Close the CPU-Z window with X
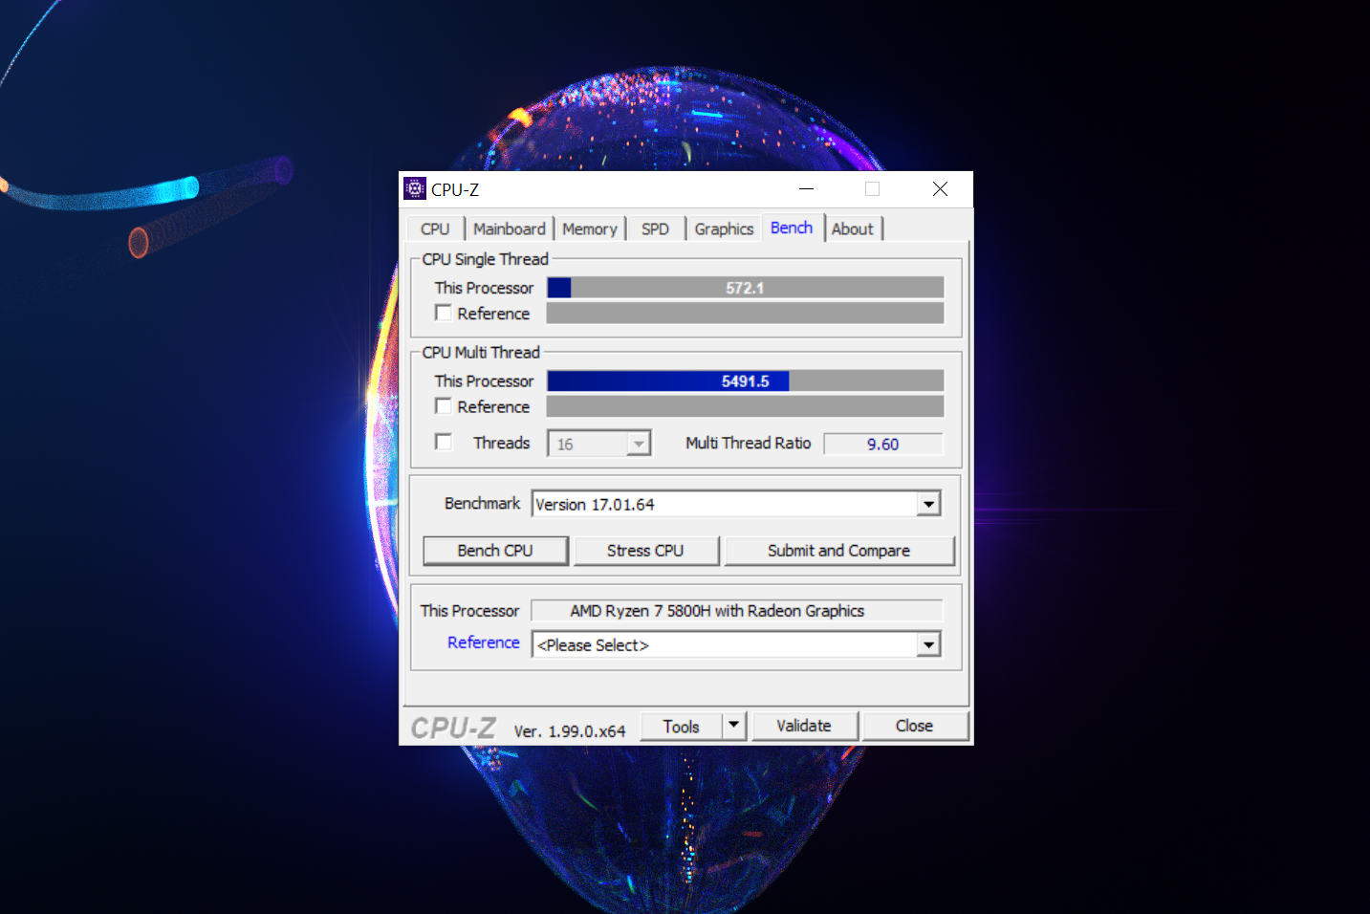Screen dimensions: 1370x914 point(940,189)
